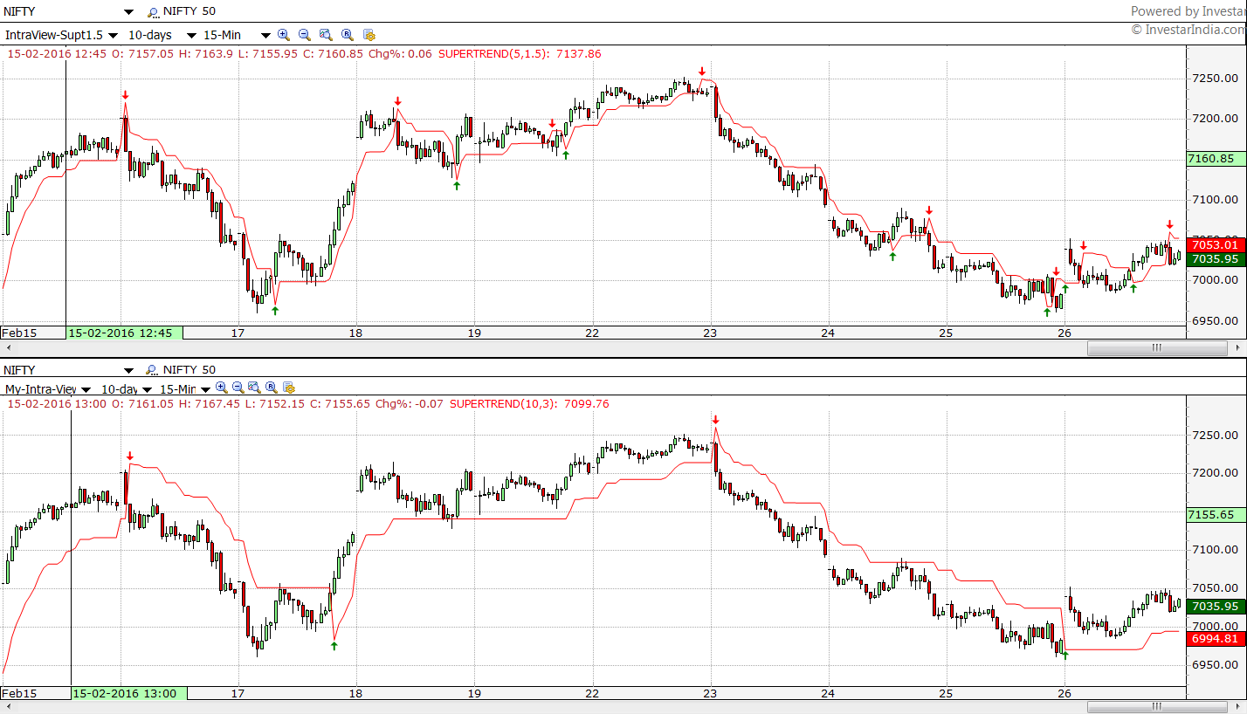Click the 7035.95 price label on the top chart
The height and width of the screenshot is (714, 1247).
click(x=1215, y=259)
